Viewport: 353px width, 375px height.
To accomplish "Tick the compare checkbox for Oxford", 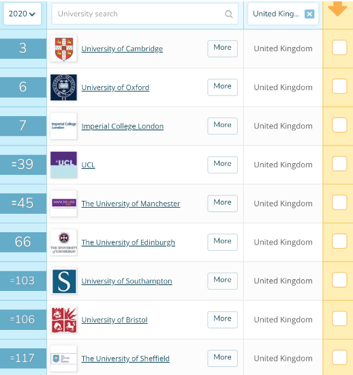I will pyautogui.click(x=339, y=86).
